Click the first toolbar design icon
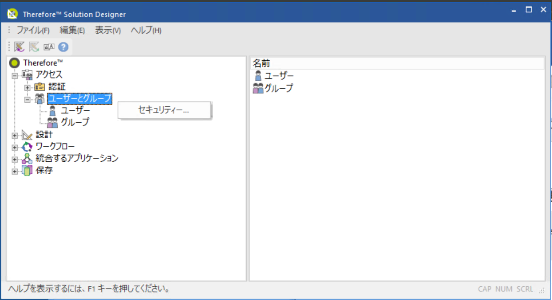 pyautogui.click(x=19, y=47)
